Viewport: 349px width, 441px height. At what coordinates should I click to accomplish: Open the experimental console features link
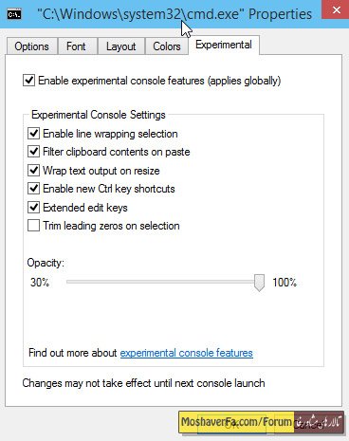coord(187,353)
